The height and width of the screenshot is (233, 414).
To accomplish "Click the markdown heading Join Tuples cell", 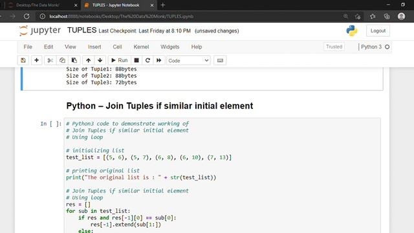I will 160,105.
